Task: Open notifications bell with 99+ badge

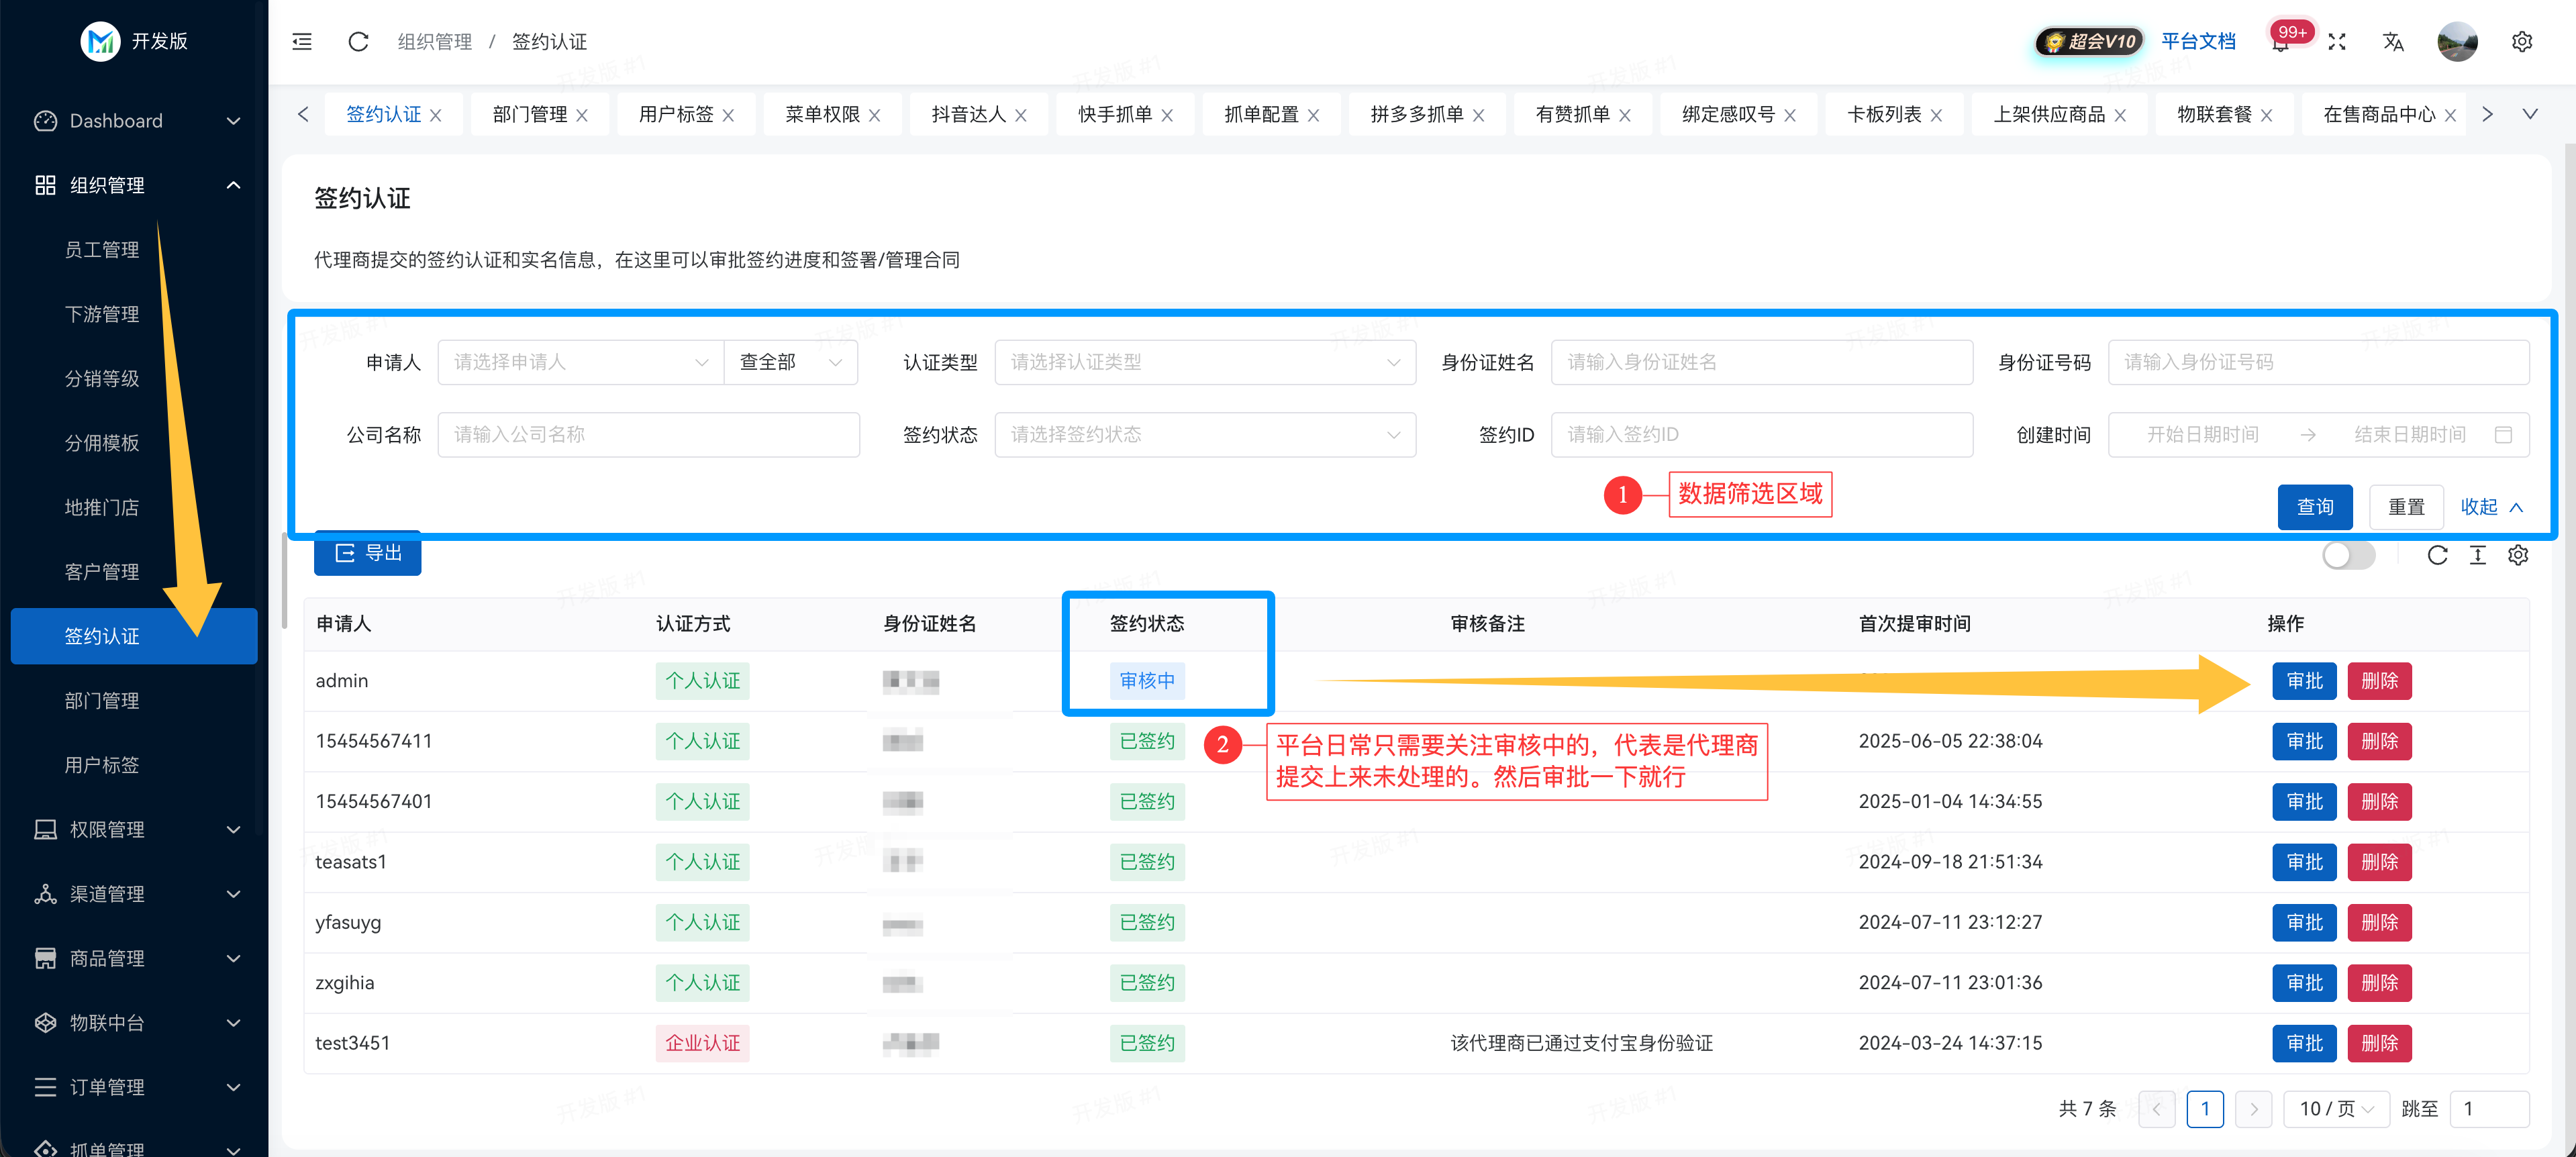Action: (x=2279, y=43)
